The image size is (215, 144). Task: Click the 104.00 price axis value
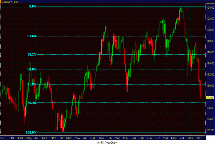210,119
